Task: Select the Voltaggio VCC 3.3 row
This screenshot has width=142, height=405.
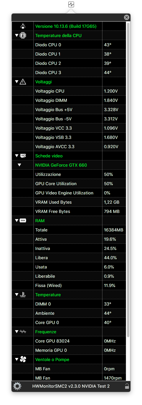Action: pos(69,128)
